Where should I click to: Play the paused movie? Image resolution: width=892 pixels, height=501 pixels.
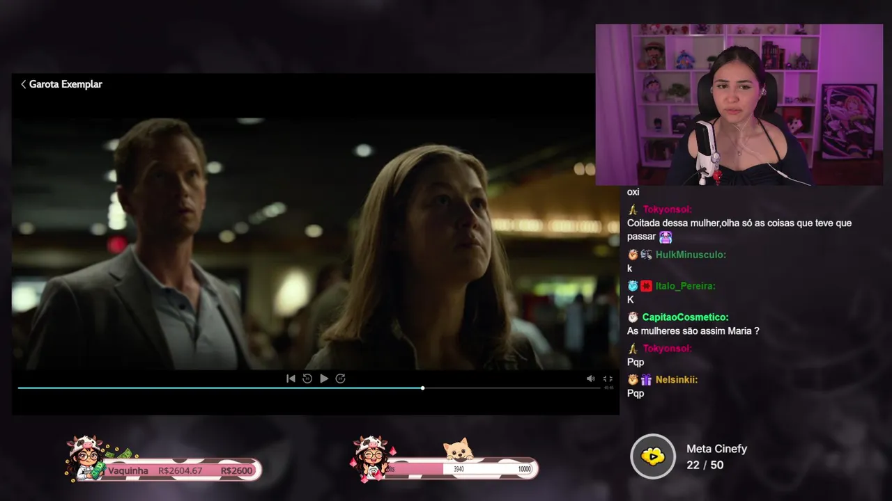[324, 379]
